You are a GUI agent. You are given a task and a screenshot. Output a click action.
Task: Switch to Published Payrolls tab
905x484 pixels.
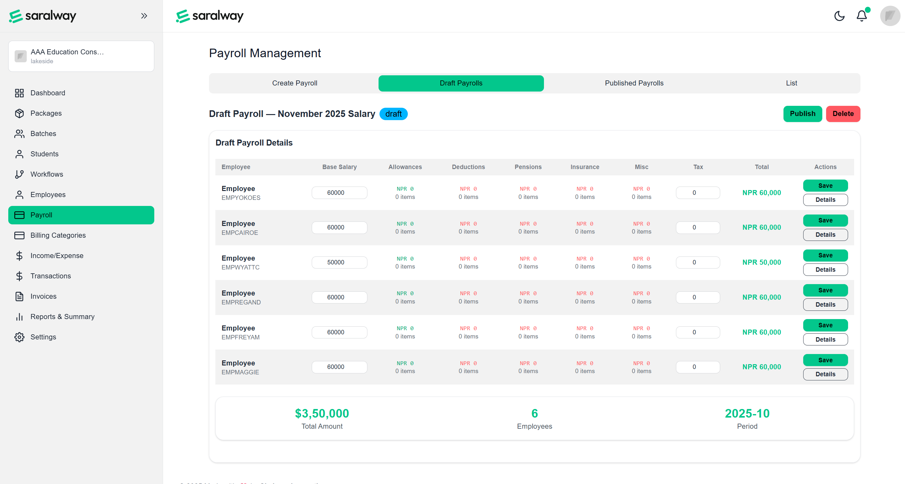(634, 83)
